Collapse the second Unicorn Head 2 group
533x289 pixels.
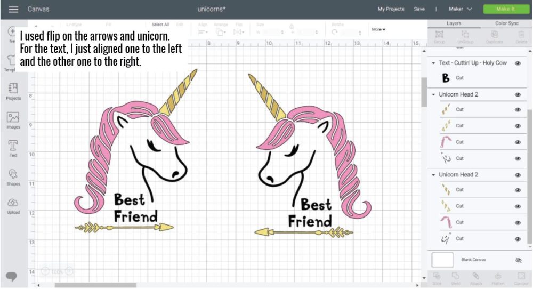[434, 175]
